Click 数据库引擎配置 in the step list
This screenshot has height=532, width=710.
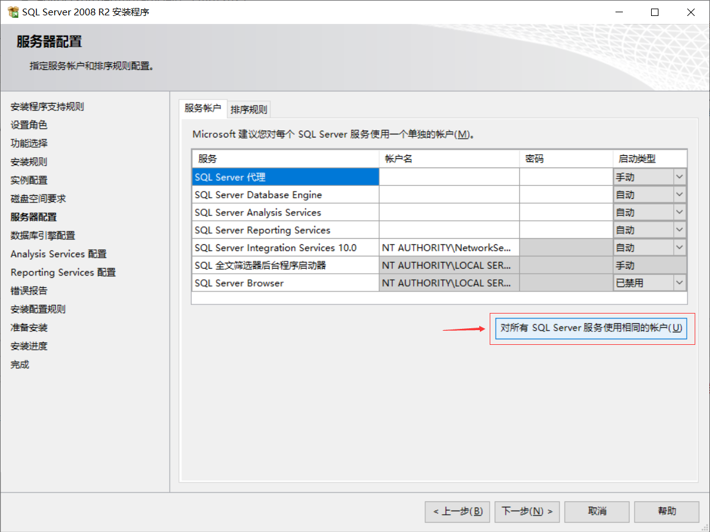pyautogui.click(x=42, y=236)
